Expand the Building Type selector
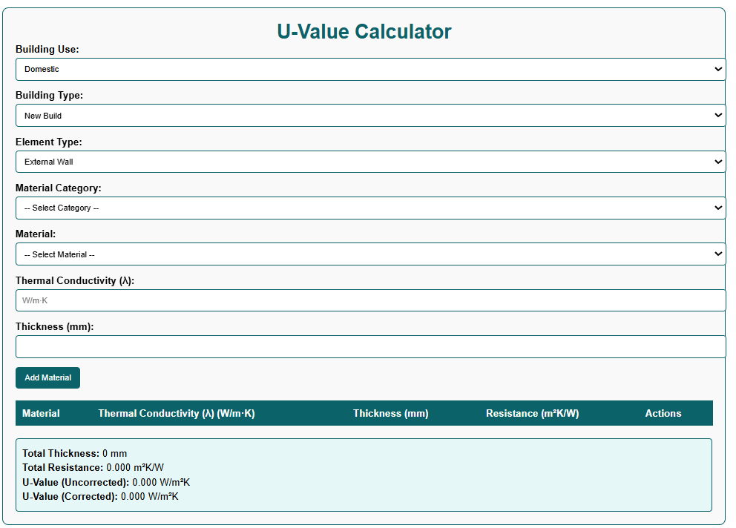Viewport: 736px width, 528px height. click(x=368, y=115)
